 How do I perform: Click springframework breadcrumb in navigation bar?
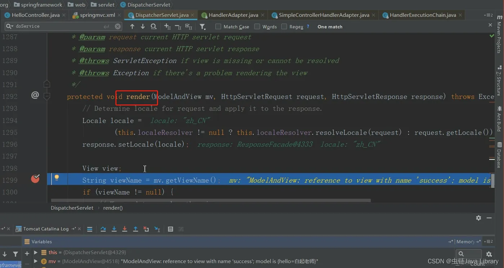[x=38, y=5]
